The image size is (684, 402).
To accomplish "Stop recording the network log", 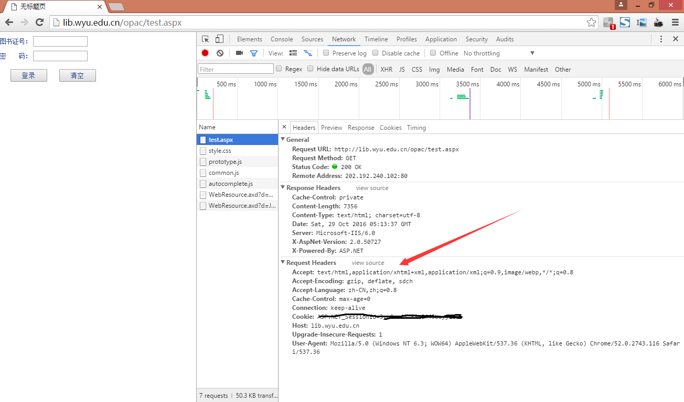I will 205,53.
